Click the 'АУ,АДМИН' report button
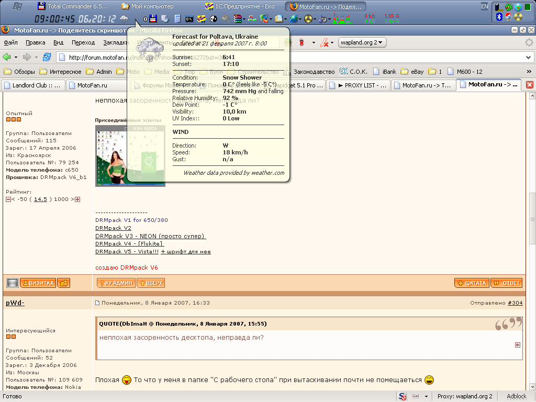Image resolution: width=536 pixels, height=402 pixels. point(116,283)
